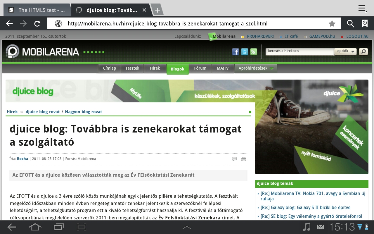Viewport: 374px width, 234px height.
Task: Open IT café site link
Action: [x=291, y=37]
